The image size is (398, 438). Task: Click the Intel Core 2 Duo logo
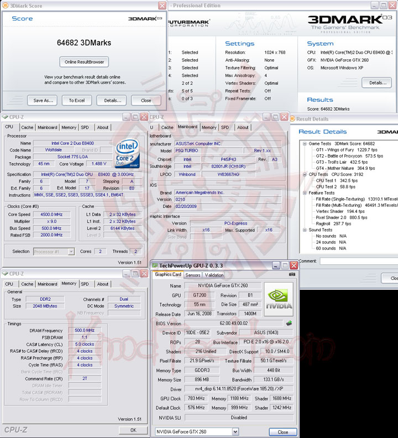[127, 154]
